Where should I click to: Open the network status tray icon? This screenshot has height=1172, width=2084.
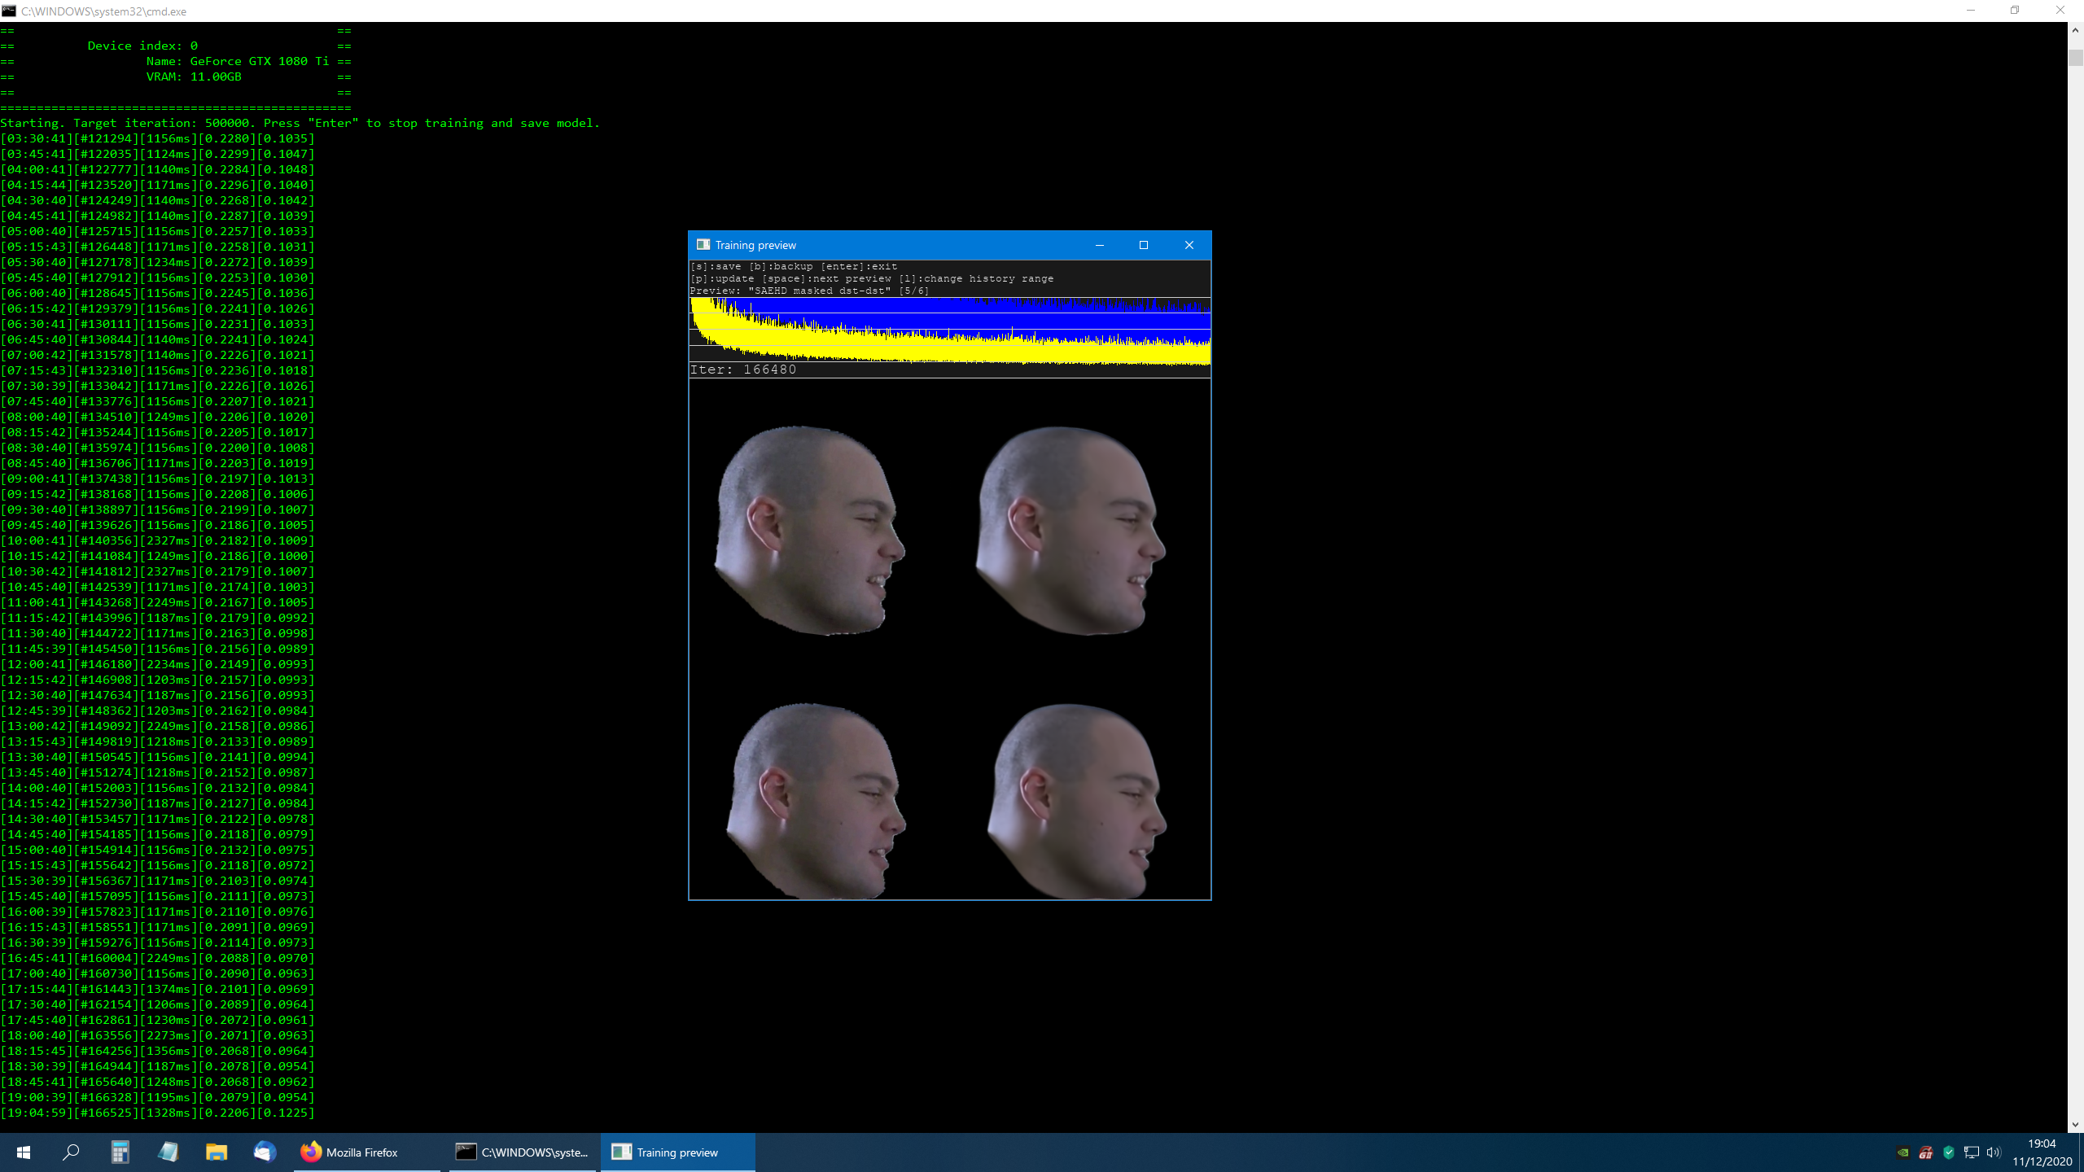(1971, 1152)
